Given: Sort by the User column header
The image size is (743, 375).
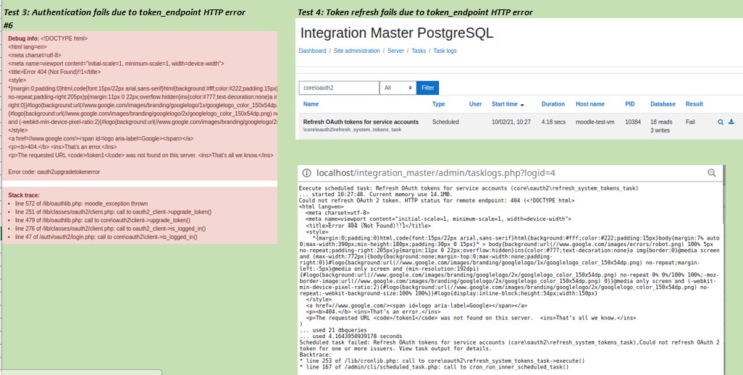Looking at the screenshot, I should (x=475, y=104).
